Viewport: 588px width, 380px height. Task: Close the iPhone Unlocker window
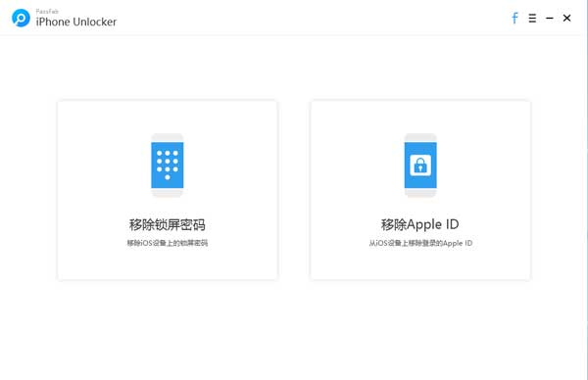pos(567,18)
